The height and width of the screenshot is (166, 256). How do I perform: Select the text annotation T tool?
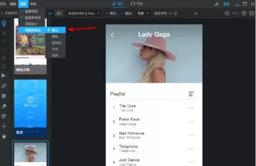(4, 41)
